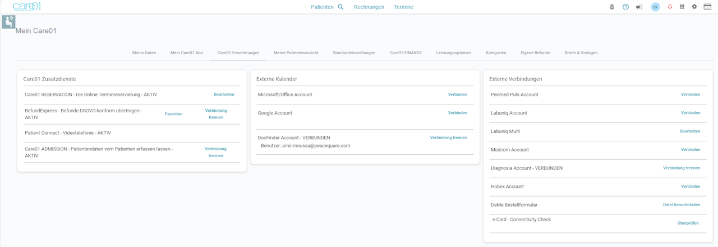This screenshot has width=718, height=247.
Task: Click the e-Card - Connectivity Check label
Action: [522, 220]
